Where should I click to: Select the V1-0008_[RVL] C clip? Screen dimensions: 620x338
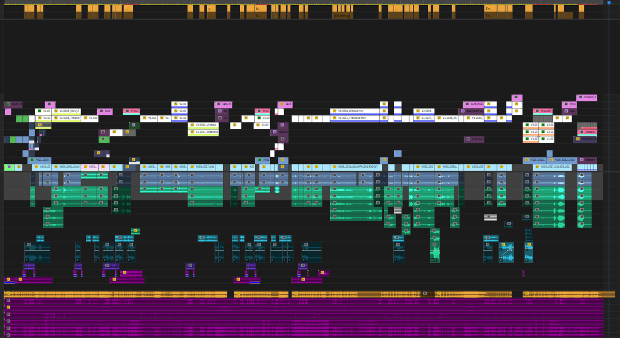(66, 111)
